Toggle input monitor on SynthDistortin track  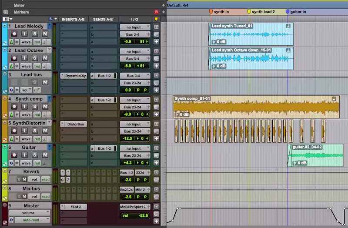[x=24, y=131]
